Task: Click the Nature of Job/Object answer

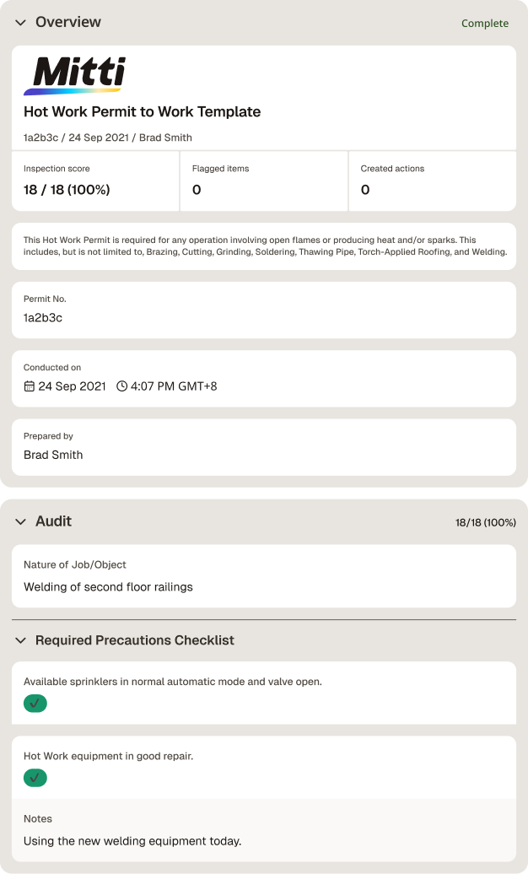Action: coord(108,587)
